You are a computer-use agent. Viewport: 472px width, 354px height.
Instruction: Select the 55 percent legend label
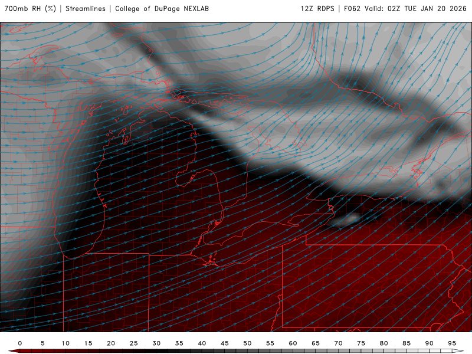tap(270, 343)
